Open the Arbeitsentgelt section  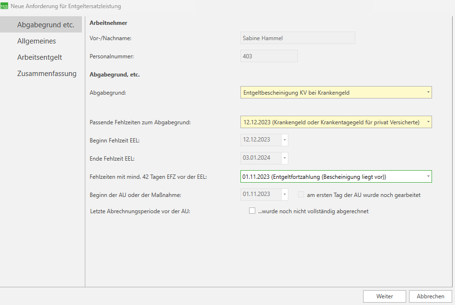click(39, 57)
